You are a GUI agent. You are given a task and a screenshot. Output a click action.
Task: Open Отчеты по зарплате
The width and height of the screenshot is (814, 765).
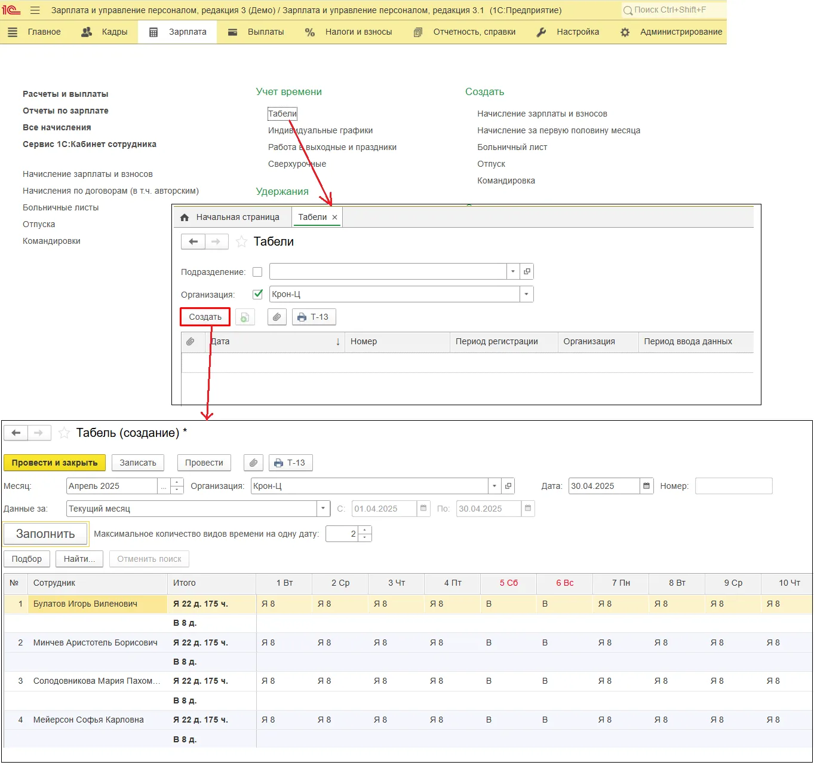click(x=66, y=111)
